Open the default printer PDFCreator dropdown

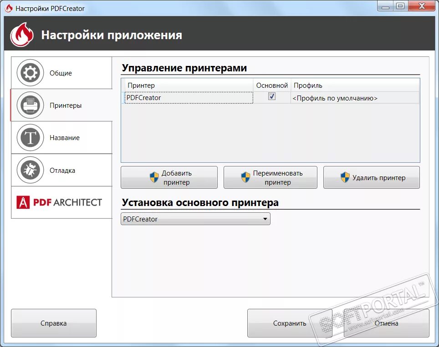(195, 219)
